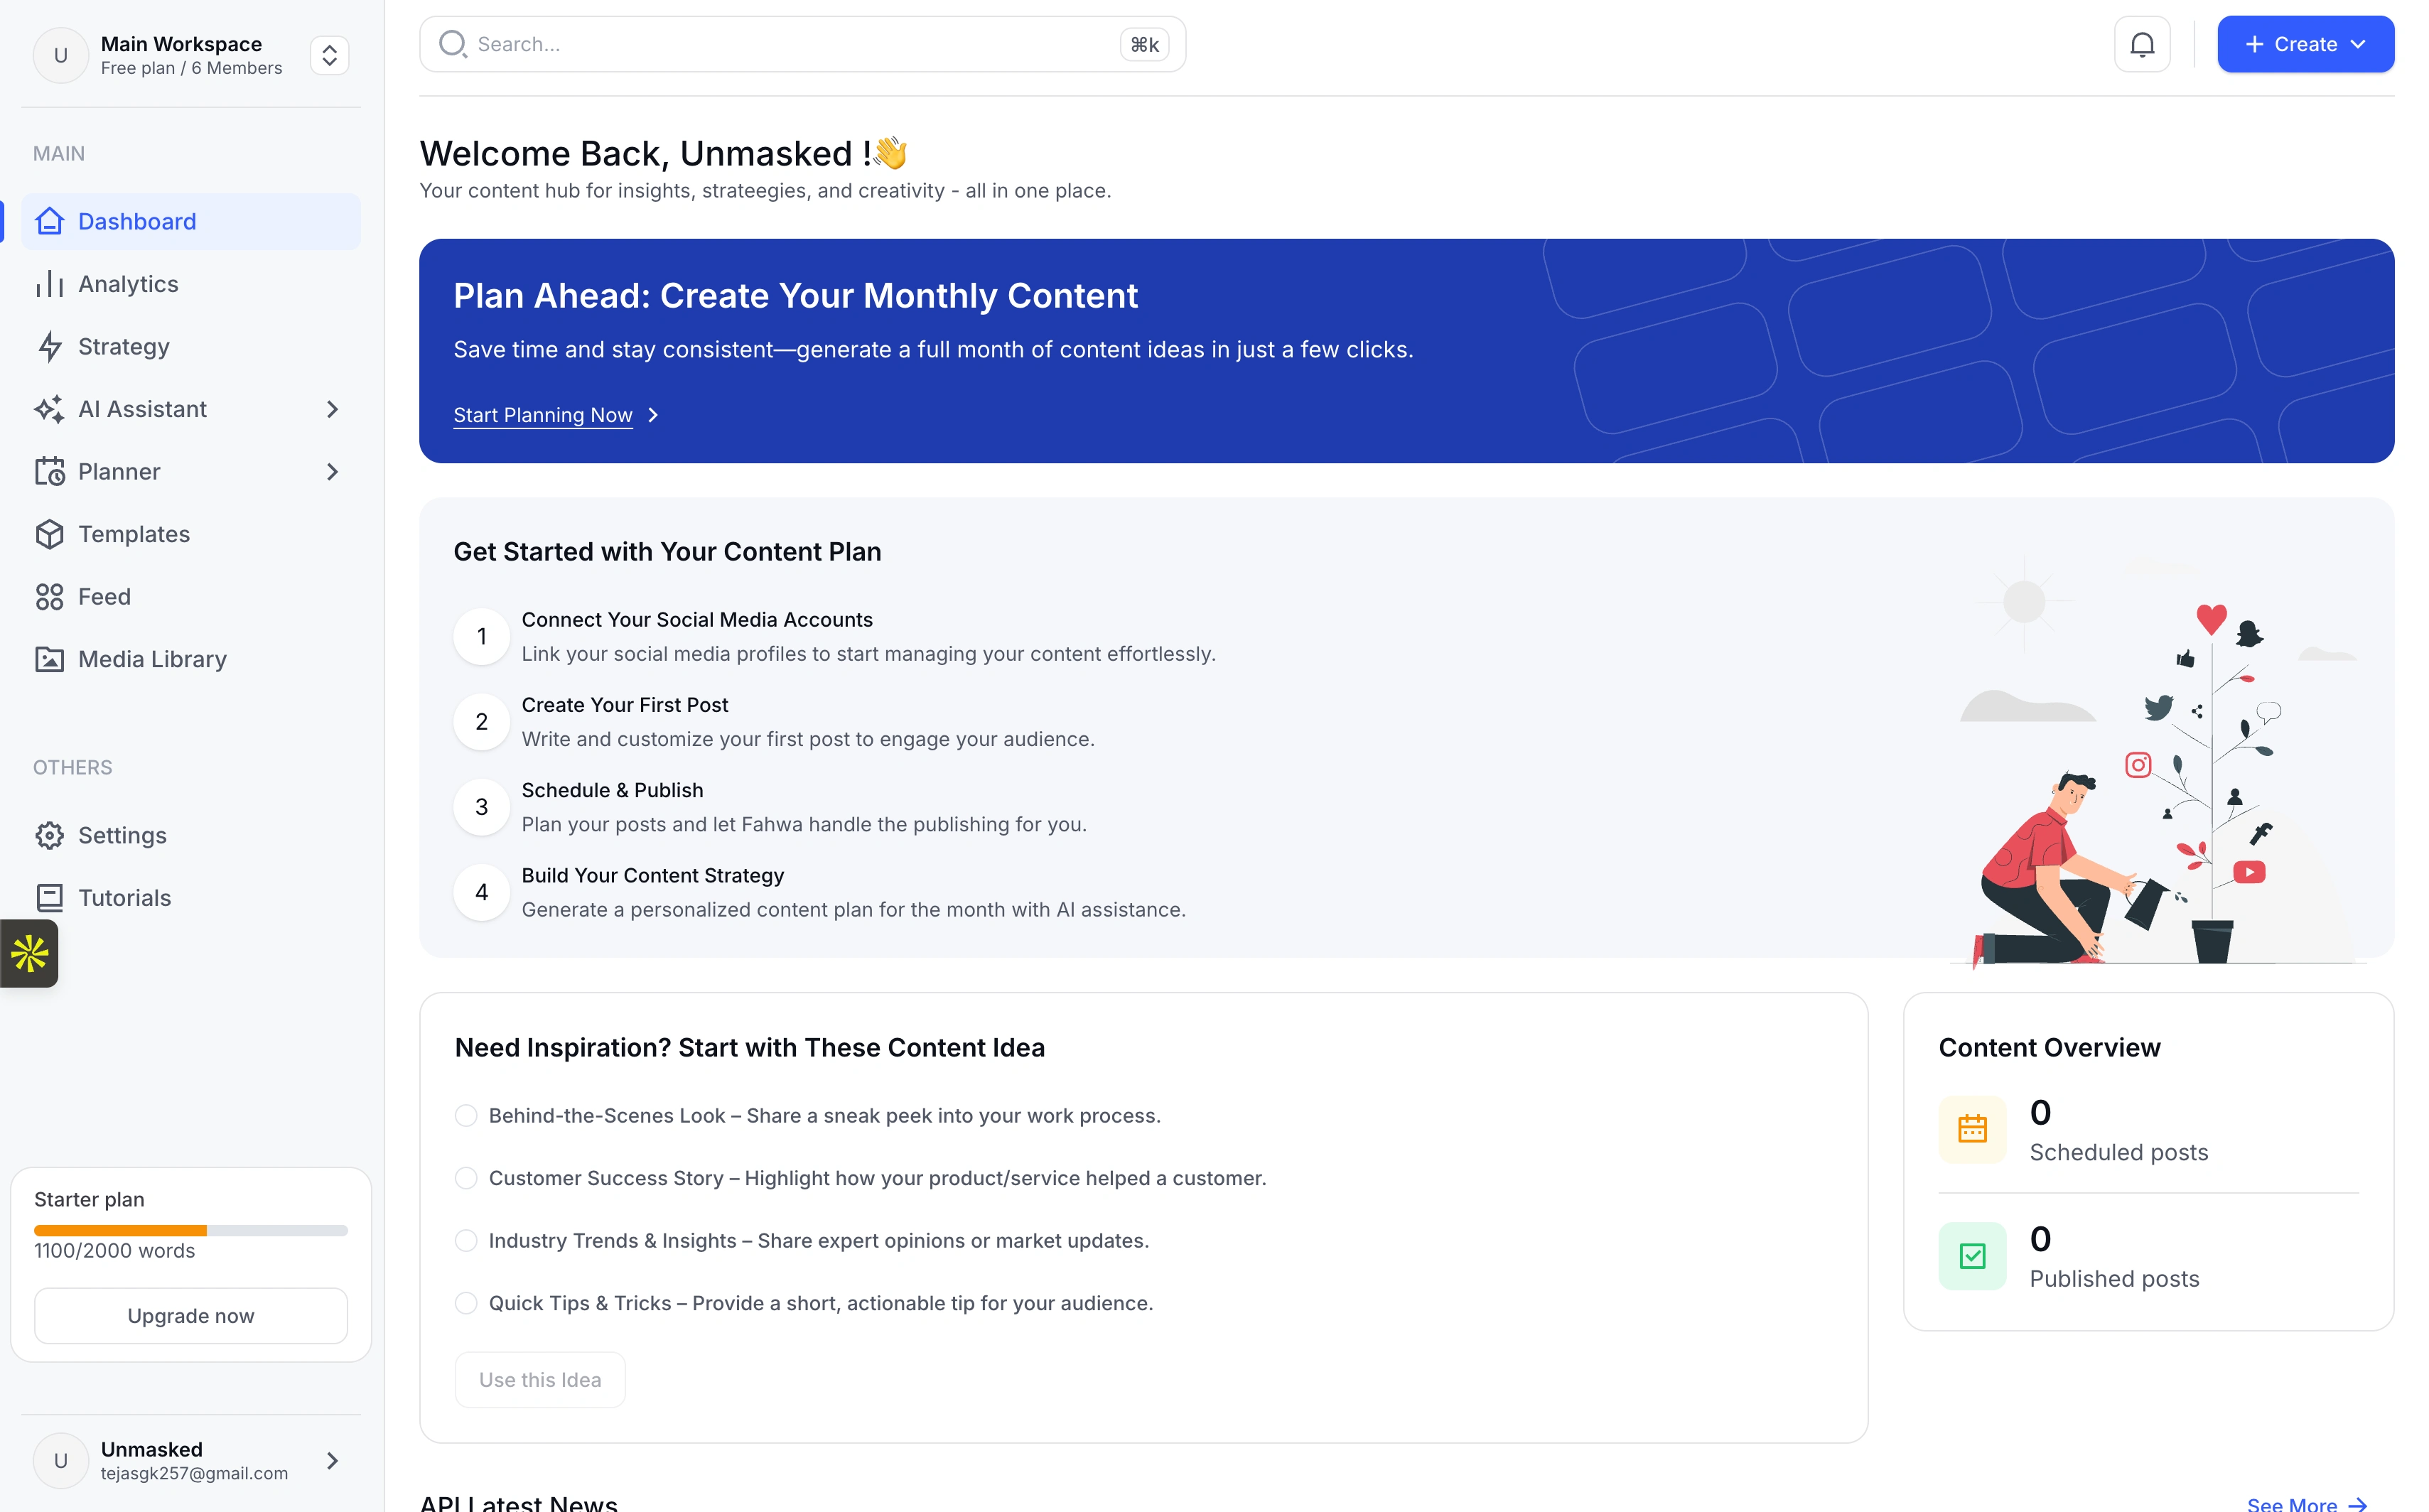The width and height of the screenshot is (2429, 1512).
Task: Expand the AI Assistant submenu chevron
Action: [332, 409]
